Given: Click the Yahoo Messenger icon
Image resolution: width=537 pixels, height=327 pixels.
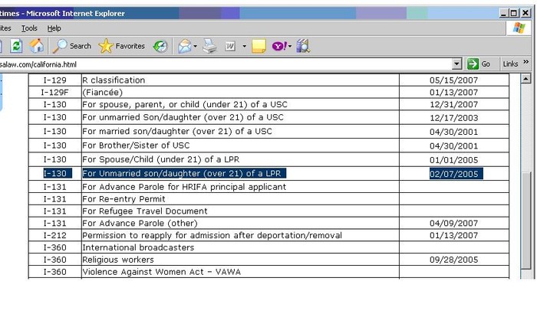Looking at the screenshot, I should coord(280,46).
